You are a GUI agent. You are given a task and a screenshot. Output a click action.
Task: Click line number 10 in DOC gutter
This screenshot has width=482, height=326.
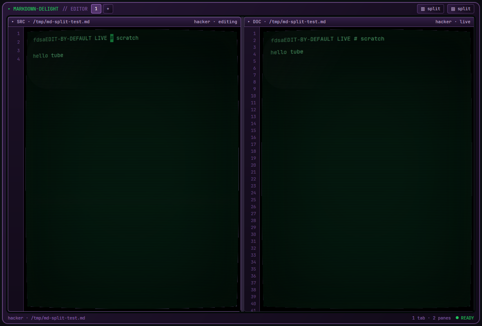(253, 96)
